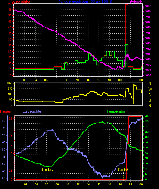
Task: Click the blue 75 humidity axis value
Action: pos(4,128)
